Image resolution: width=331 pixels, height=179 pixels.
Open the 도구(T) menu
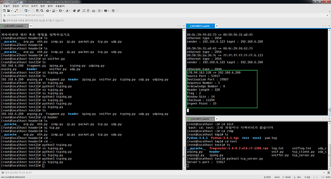tap(34, 6)
